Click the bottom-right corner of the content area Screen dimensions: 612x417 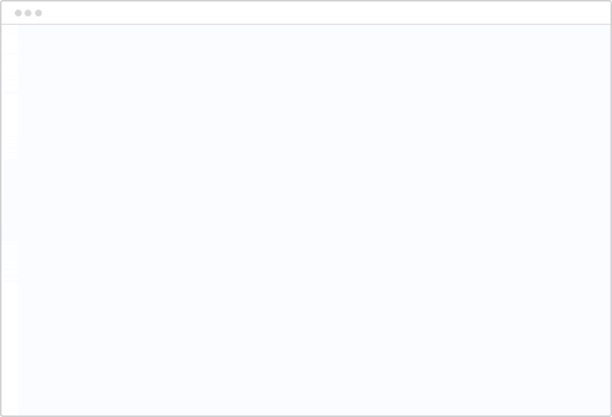(607, 412)
